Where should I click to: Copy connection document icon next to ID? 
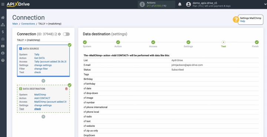[56, 34]
